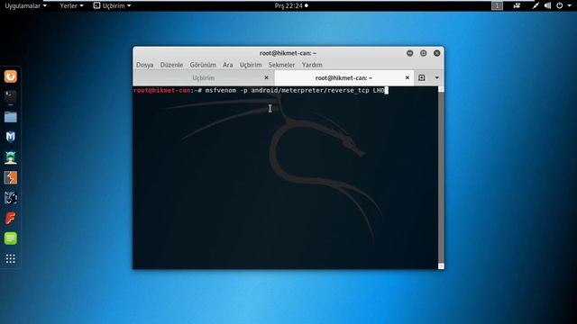The image size is (577, 324).
Task: Open the pen tool icon in top bar
Action: point(536,5)
